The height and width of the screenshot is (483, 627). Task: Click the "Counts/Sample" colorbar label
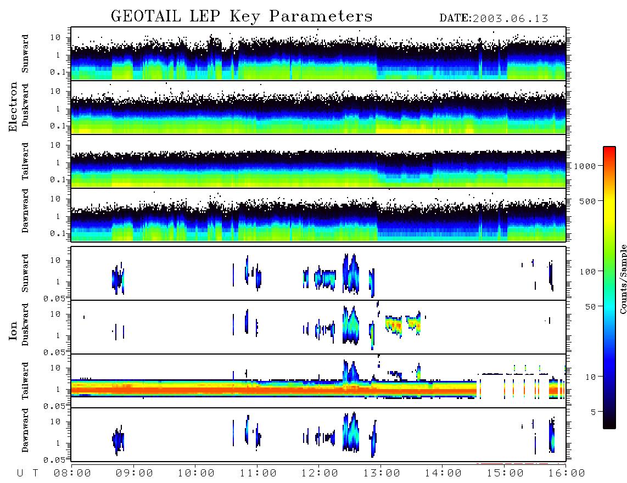[623, 279]
